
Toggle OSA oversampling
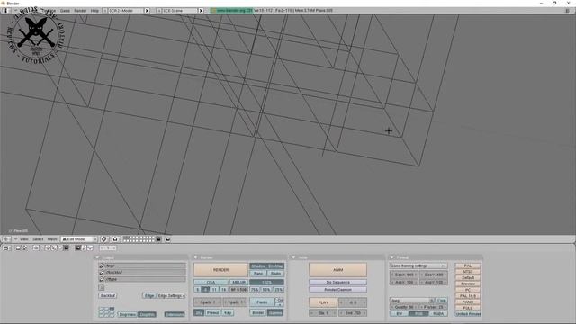pyautogui.click(x=211, y=282)
